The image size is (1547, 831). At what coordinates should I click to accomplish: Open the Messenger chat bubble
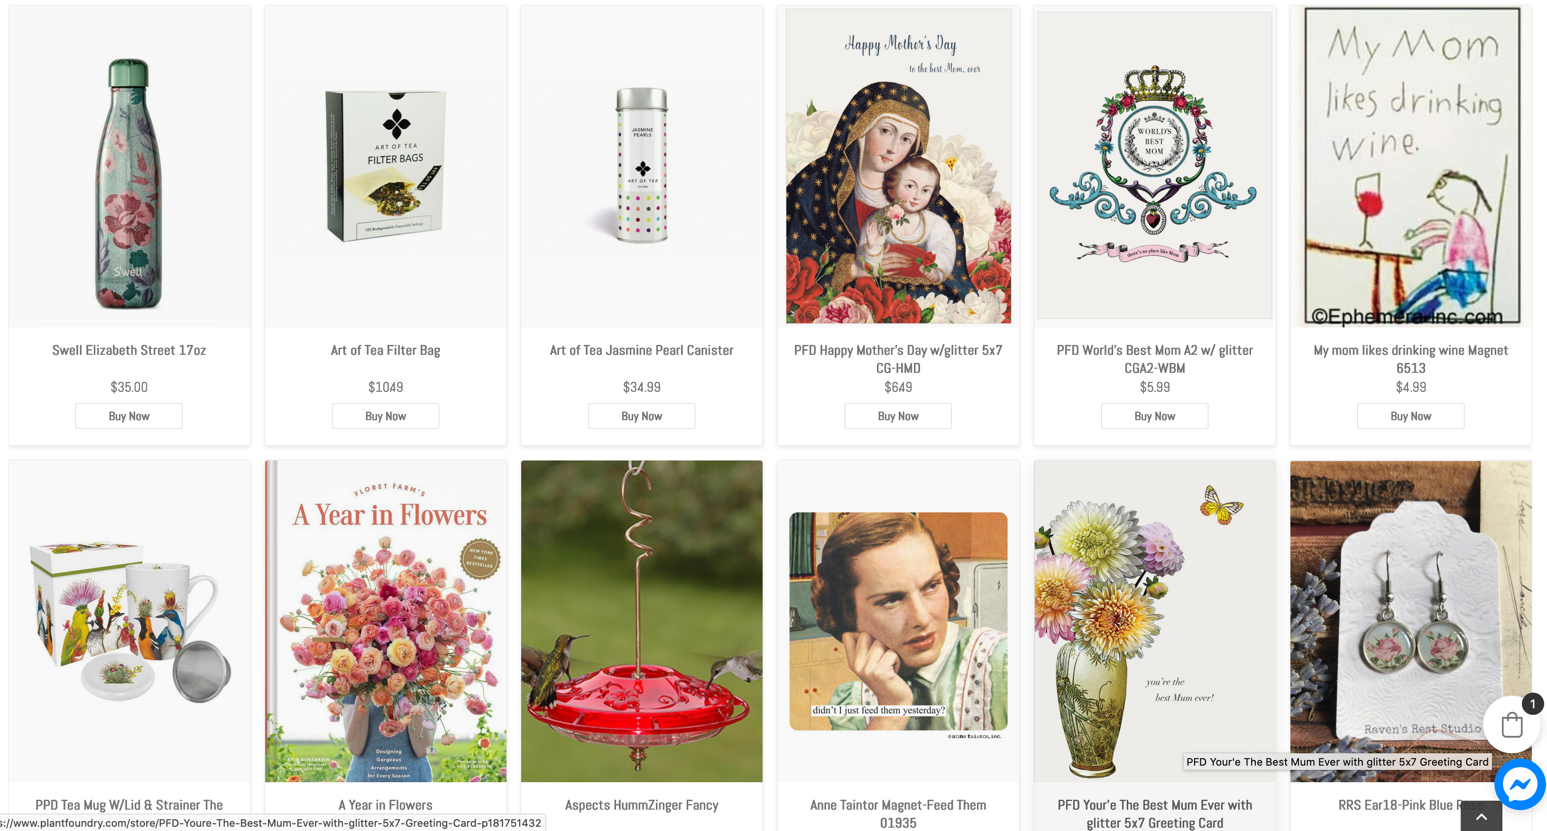[1520, 784]
